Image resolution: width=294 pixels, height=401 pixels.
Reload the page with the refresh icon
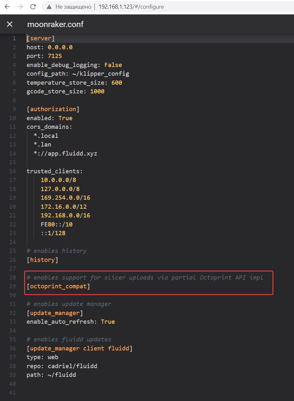tap(33, 7)
